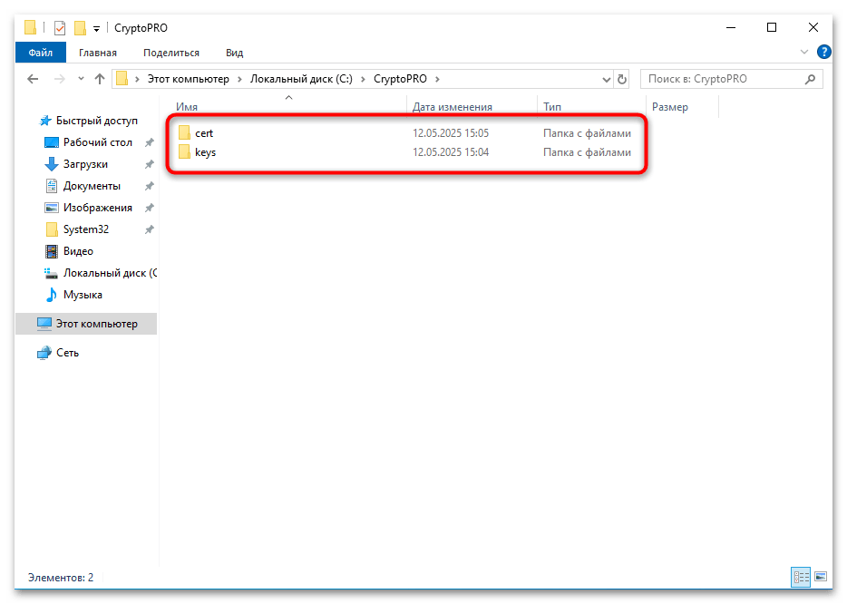The image size is (847, 604).
Task: Go back using the Back arrow
Action: coord(33,79)
